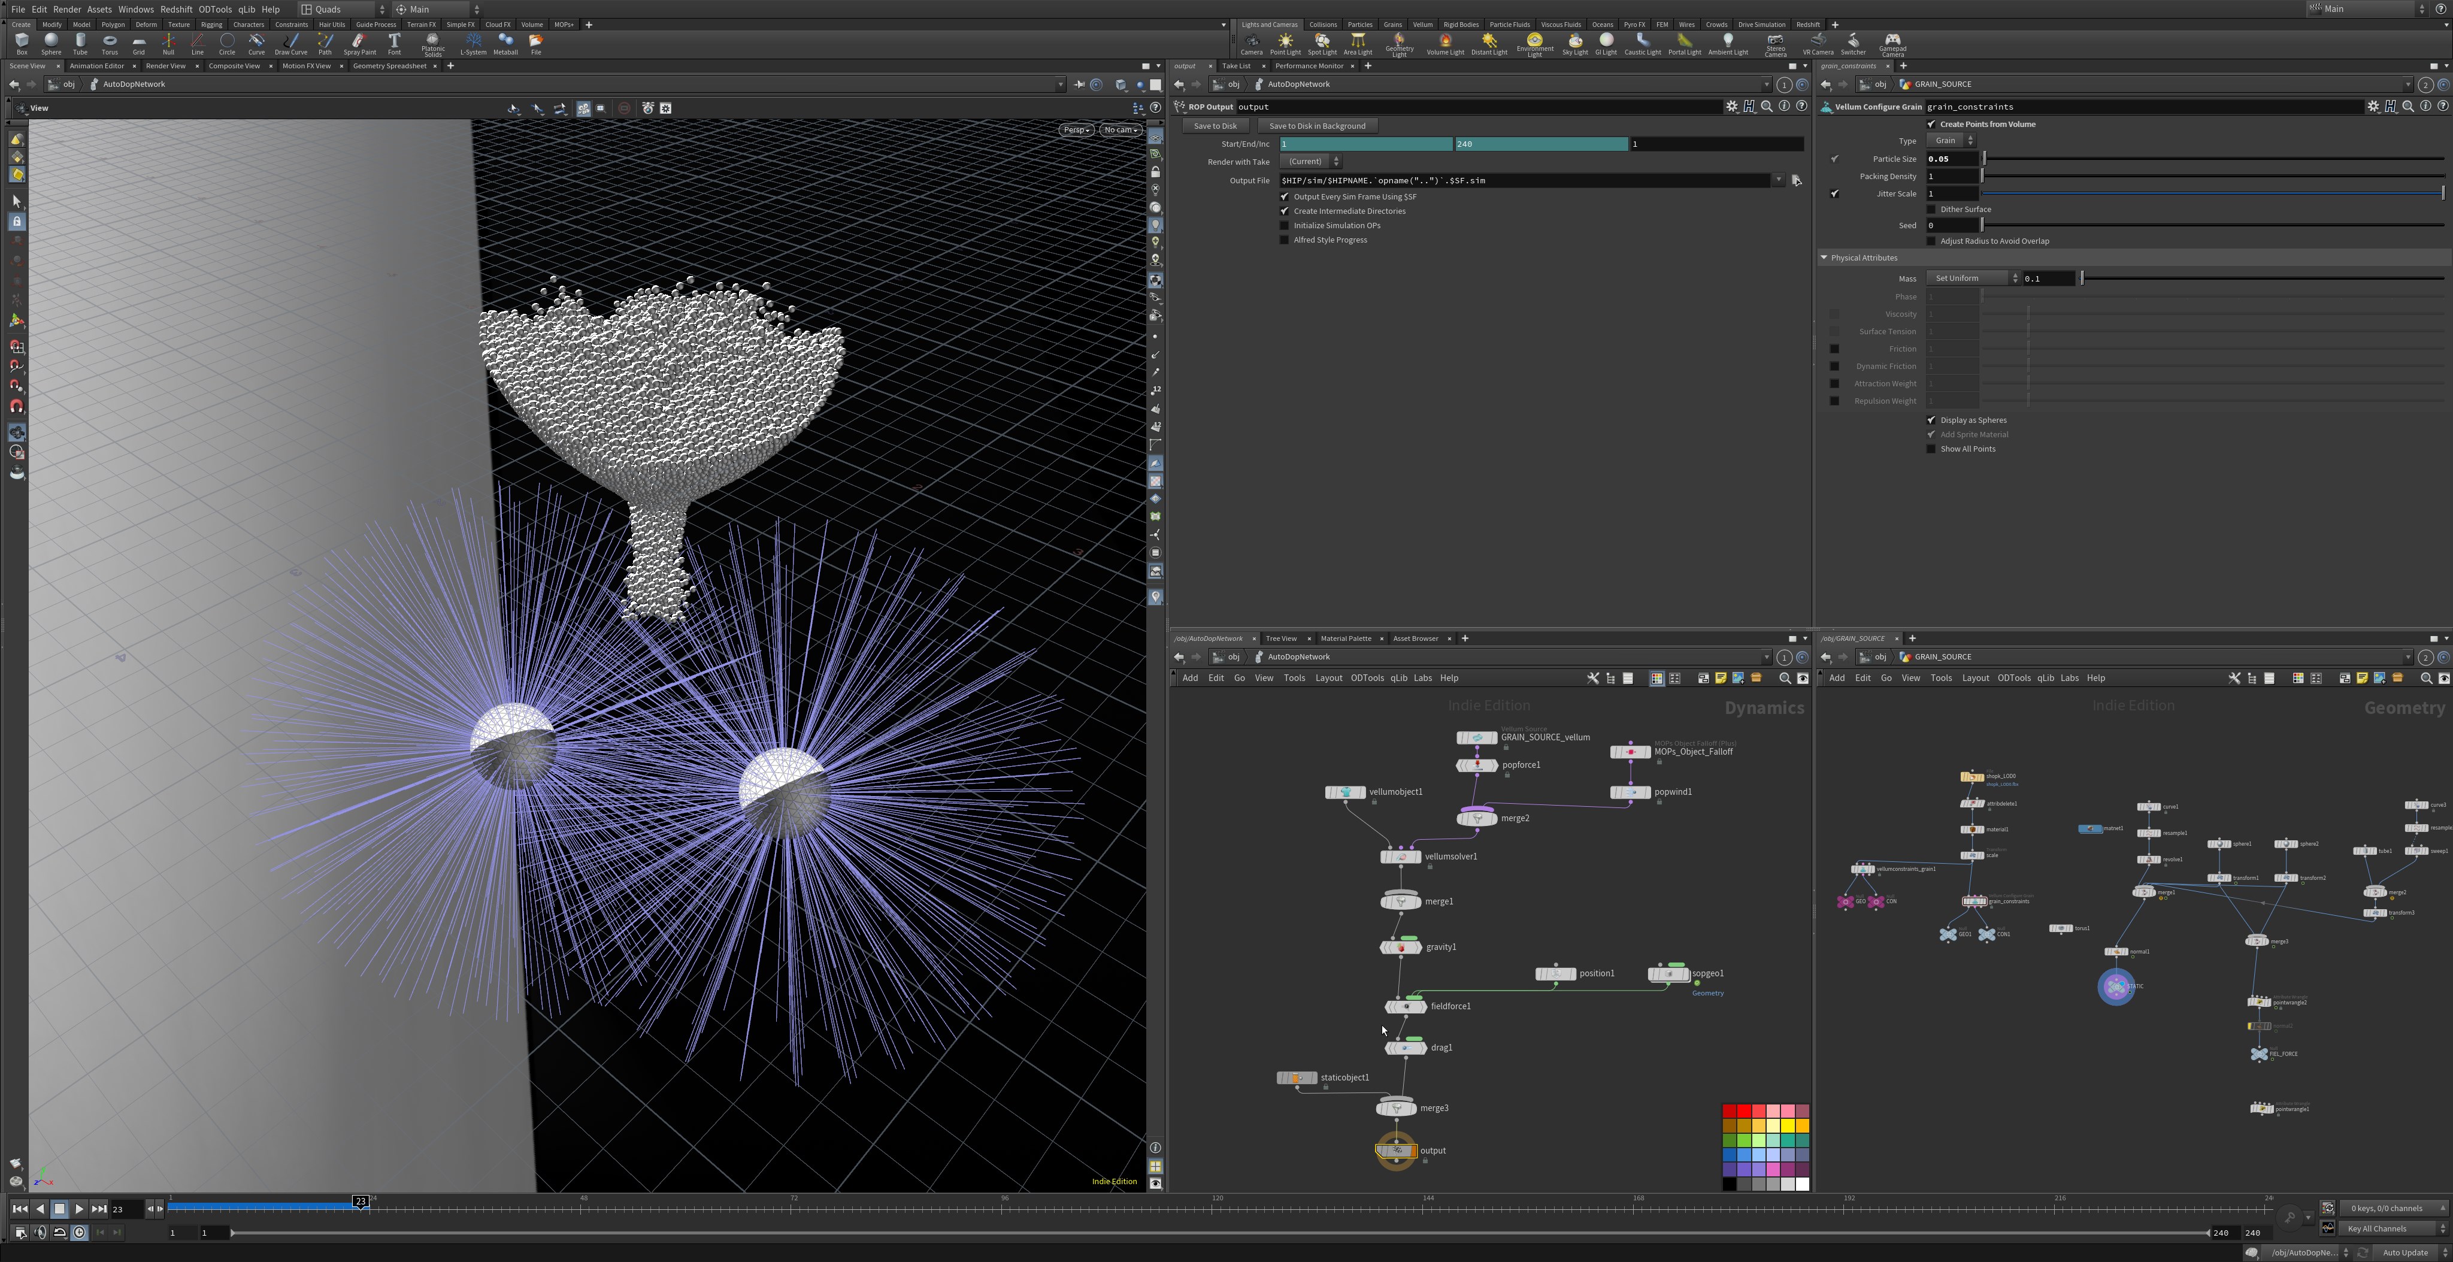Create a Point Light from shelf

[1285, 44]
